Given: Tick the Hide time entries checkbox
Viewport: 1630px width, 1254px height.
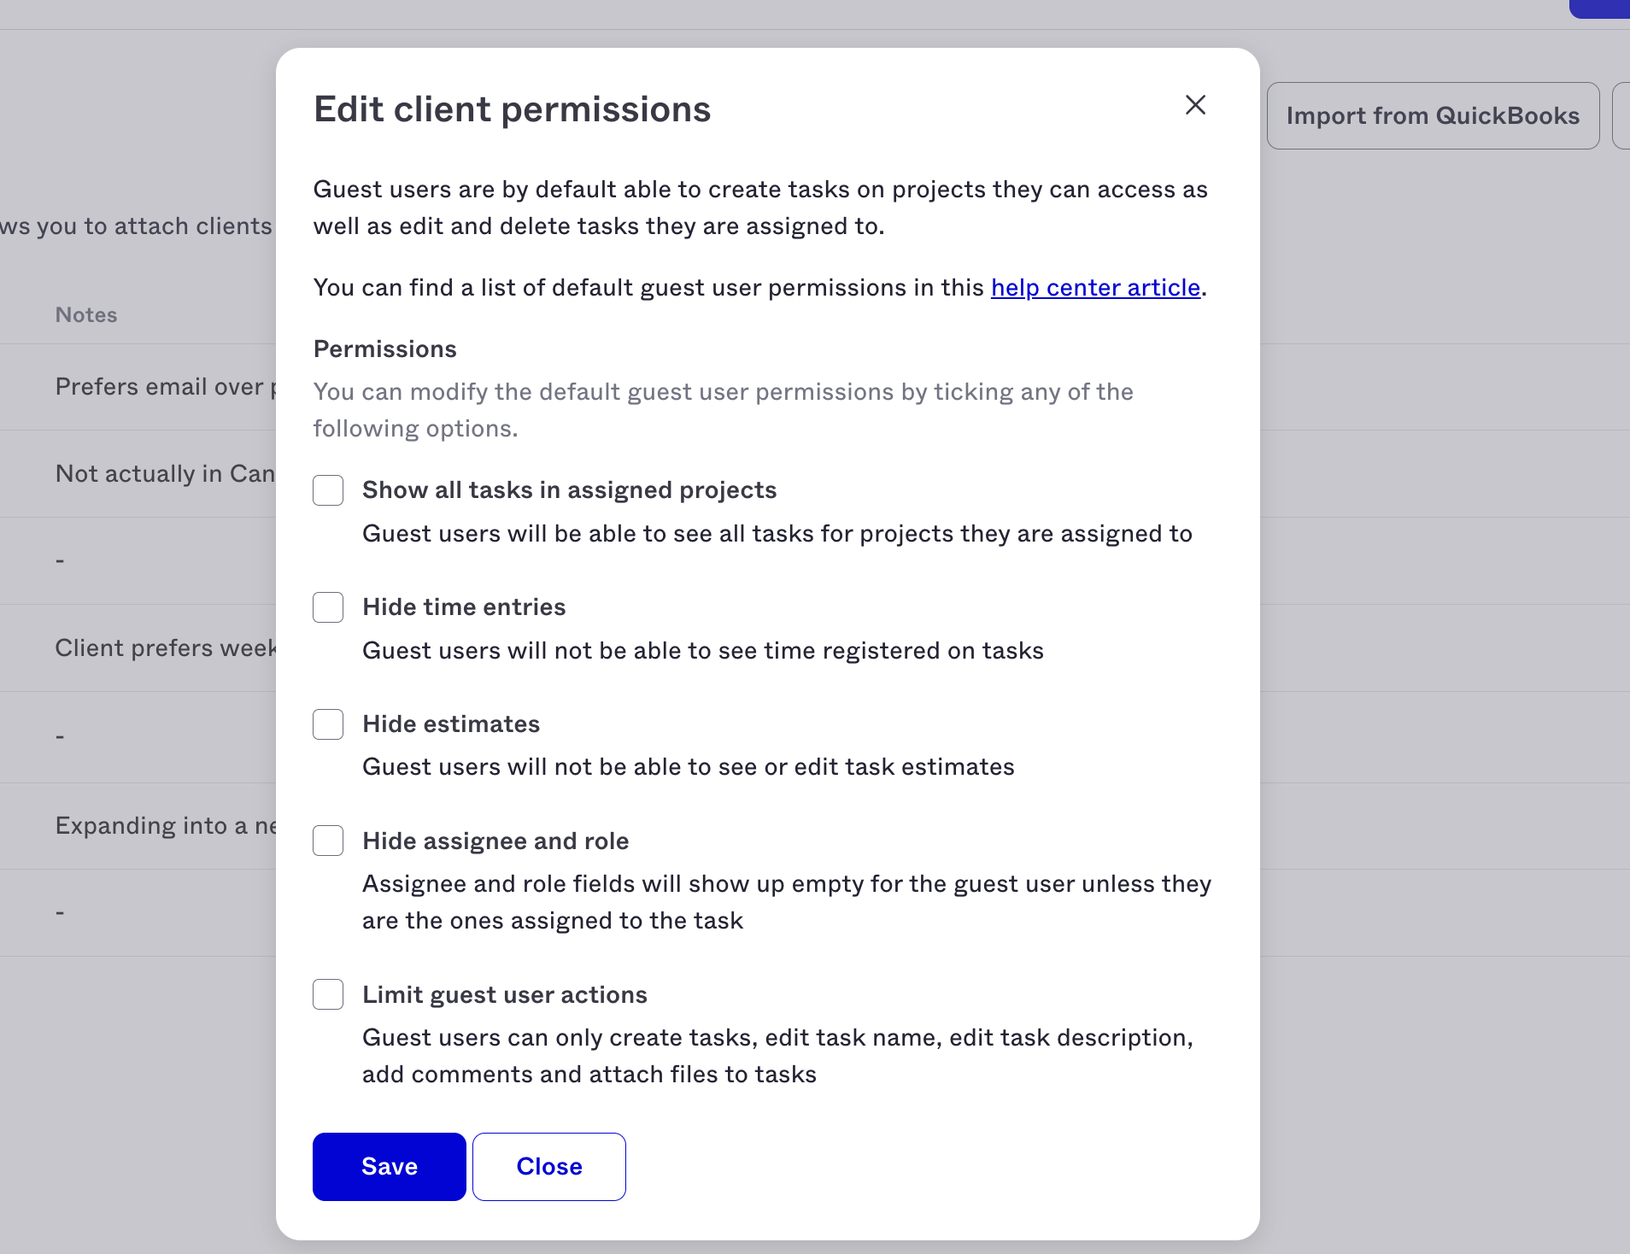Looking at the screenshot, I should click(328, 607).
